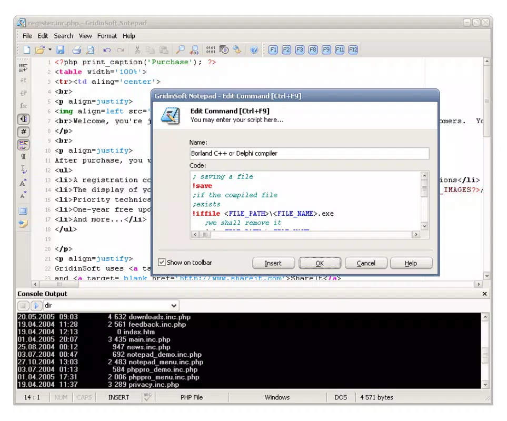Print the document with printer icon
507x421 pixels.
pyautogui.click(x=77, y=50)
